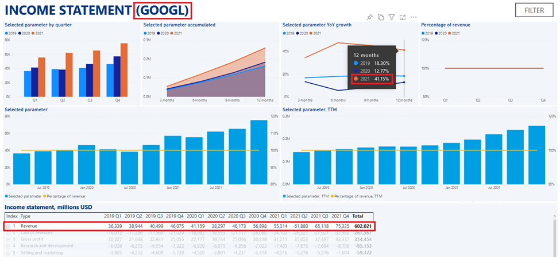The height and width of the screenshot is (257, 560).
Task: Expand the Gross profit row
Action: pyautogui.click(x=9, y=240)
